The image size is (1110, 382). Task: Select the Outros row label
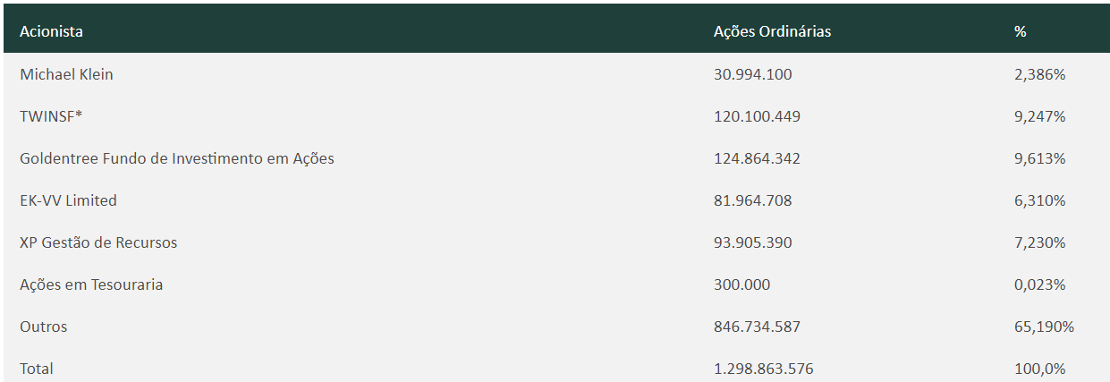click(x=43, y=327)
